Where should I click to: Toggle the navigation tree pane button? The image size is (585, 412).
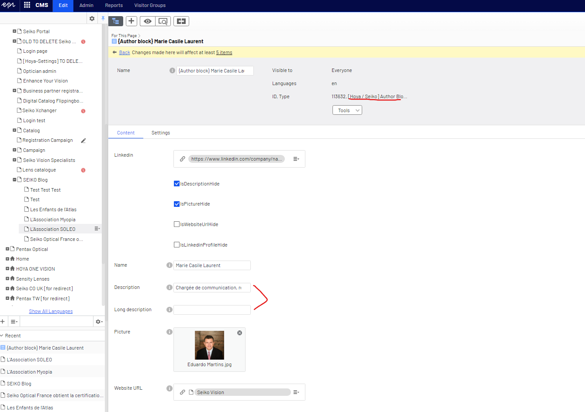(116, 21)
